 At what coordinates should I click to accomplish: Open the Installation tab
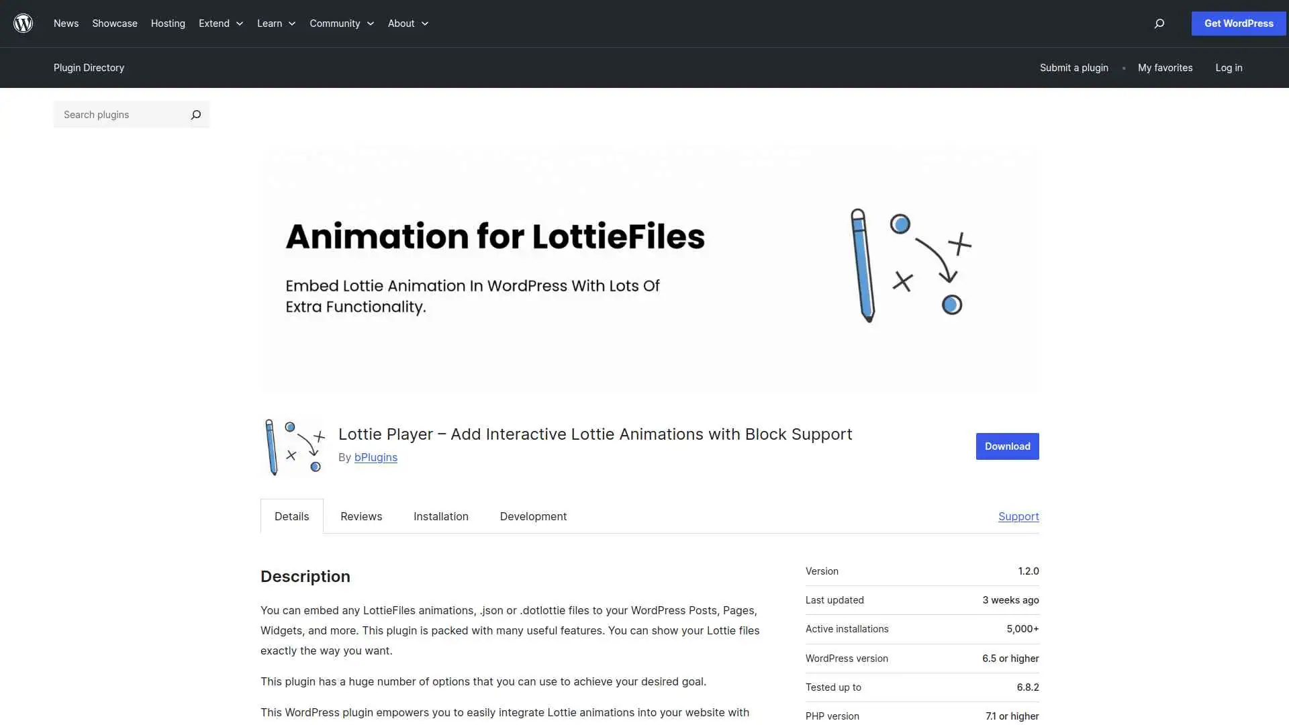pos(440,516)
